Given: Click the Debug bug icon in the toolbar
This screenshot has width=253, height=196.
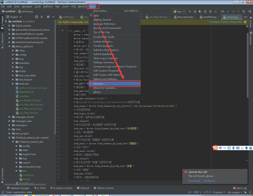Looking at the screenshot, I should tap(195, 11).
